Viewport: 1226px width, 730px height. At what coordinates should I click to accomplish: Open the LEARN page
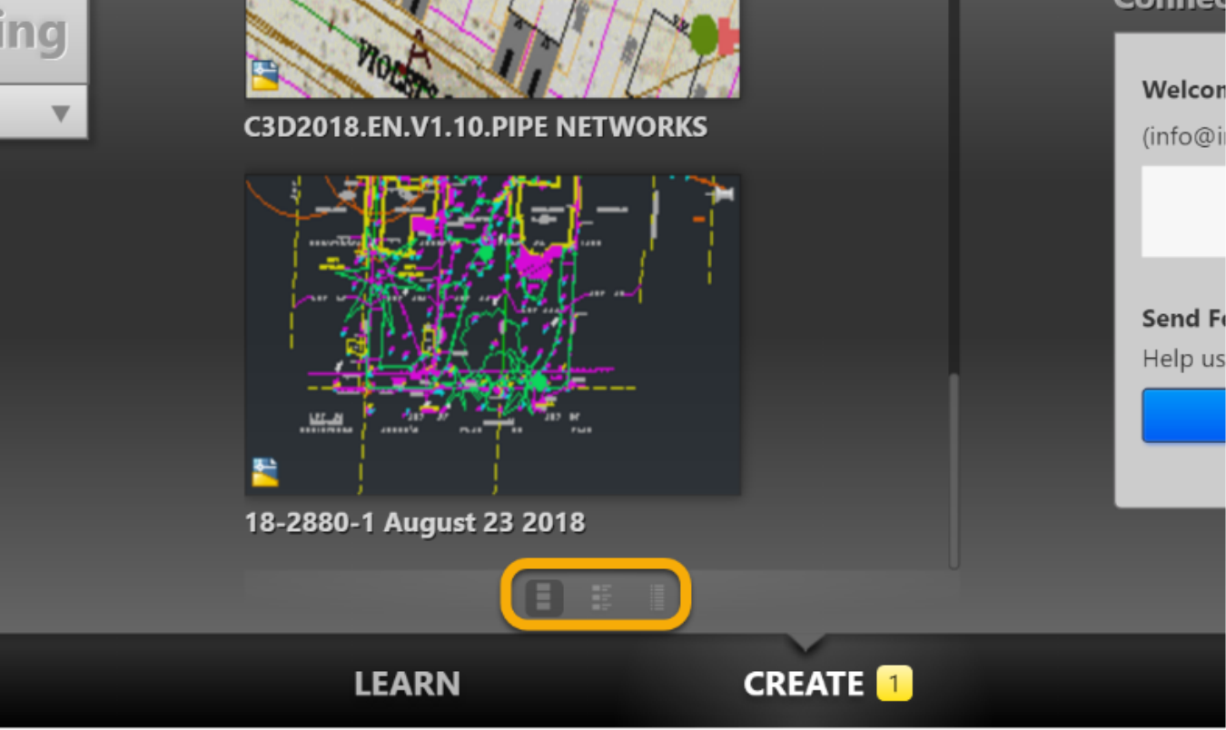pos(407,684)
